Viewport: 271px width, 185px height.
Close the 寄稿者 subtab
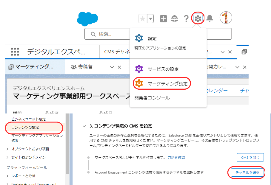(119, 67)
